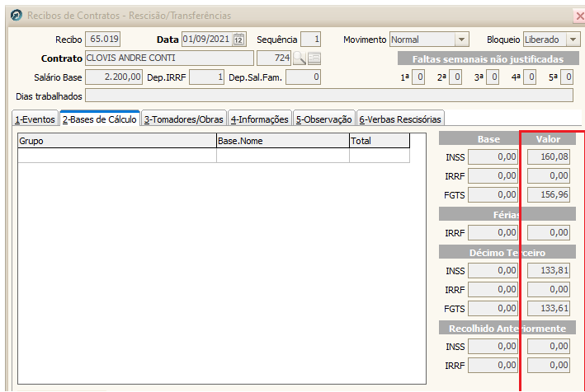Select the 1ª week faltas field

(418, 77)
